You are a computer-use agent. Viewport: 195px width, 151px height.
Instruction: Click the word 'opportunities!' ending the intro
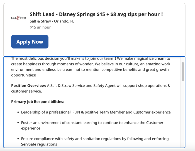(x=24, y=75)
